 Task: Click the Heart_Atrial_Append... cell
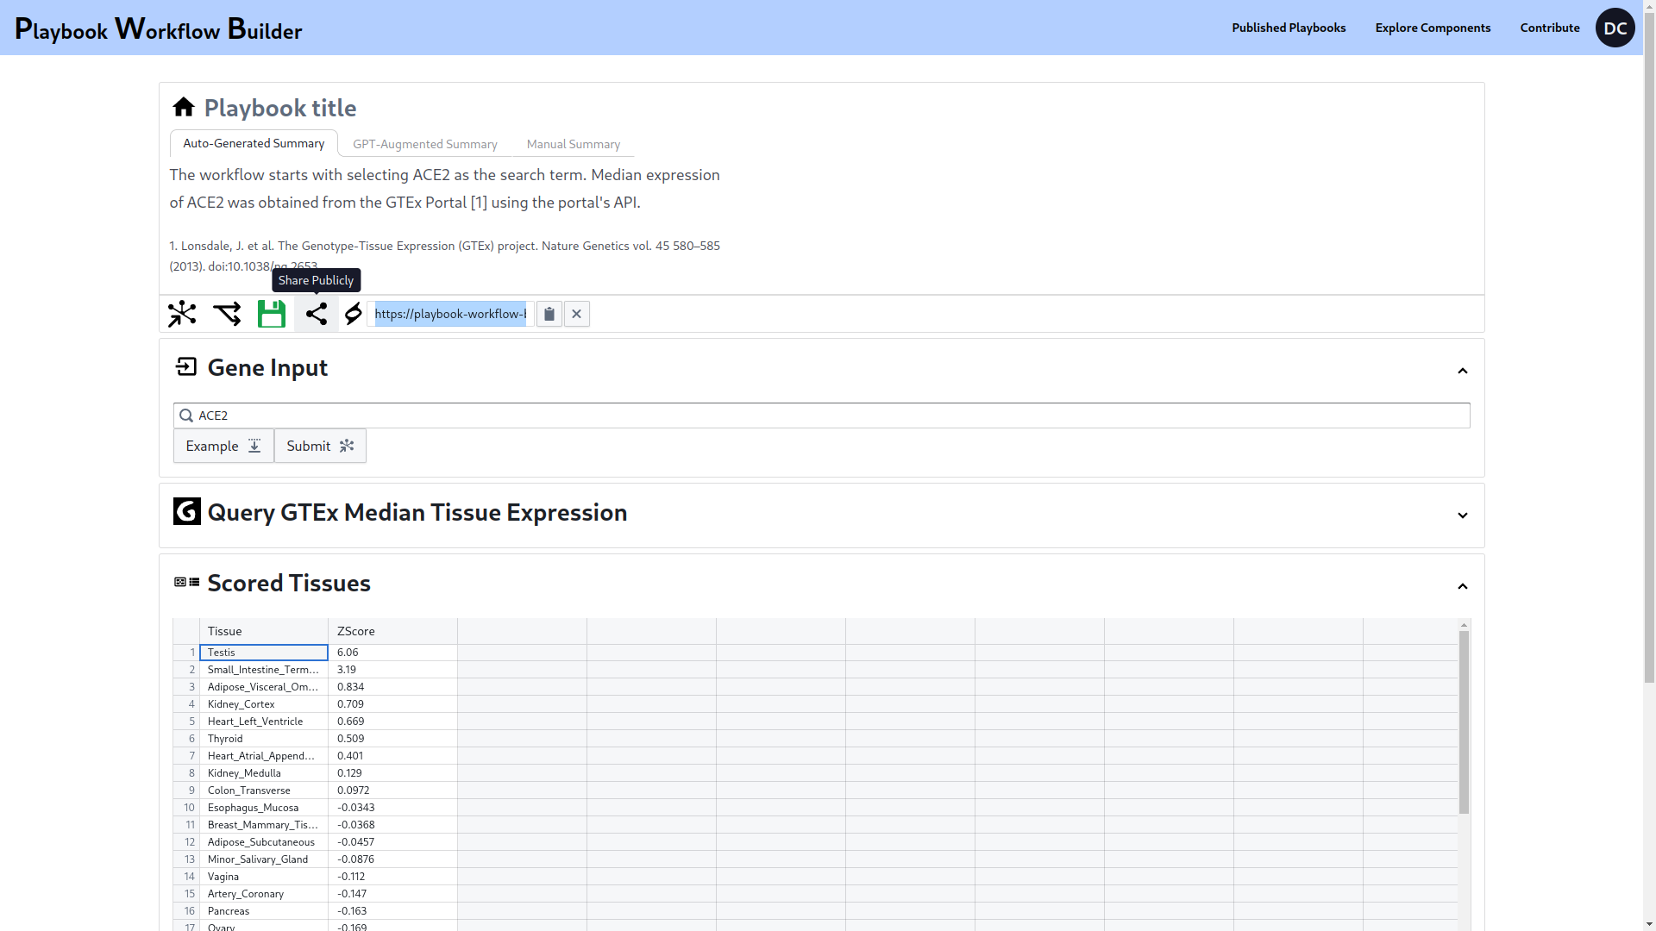point(264,756)
